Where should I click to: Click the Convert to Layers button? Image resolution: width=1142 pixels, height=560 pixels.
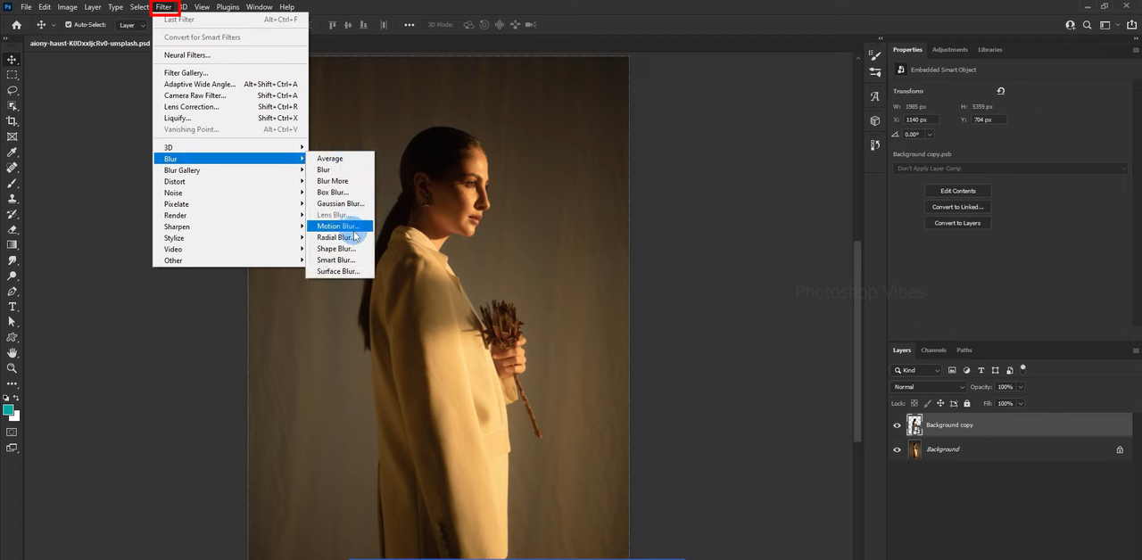[x=957, y=223]
